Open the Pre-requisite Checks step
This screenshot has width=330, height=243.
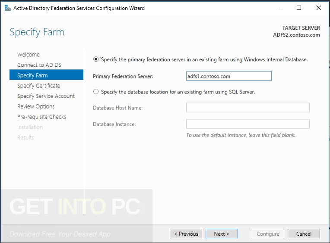[41, 117]
